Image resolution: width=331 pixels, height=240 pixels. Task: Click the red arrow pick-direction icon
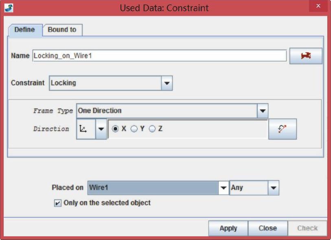282,129
